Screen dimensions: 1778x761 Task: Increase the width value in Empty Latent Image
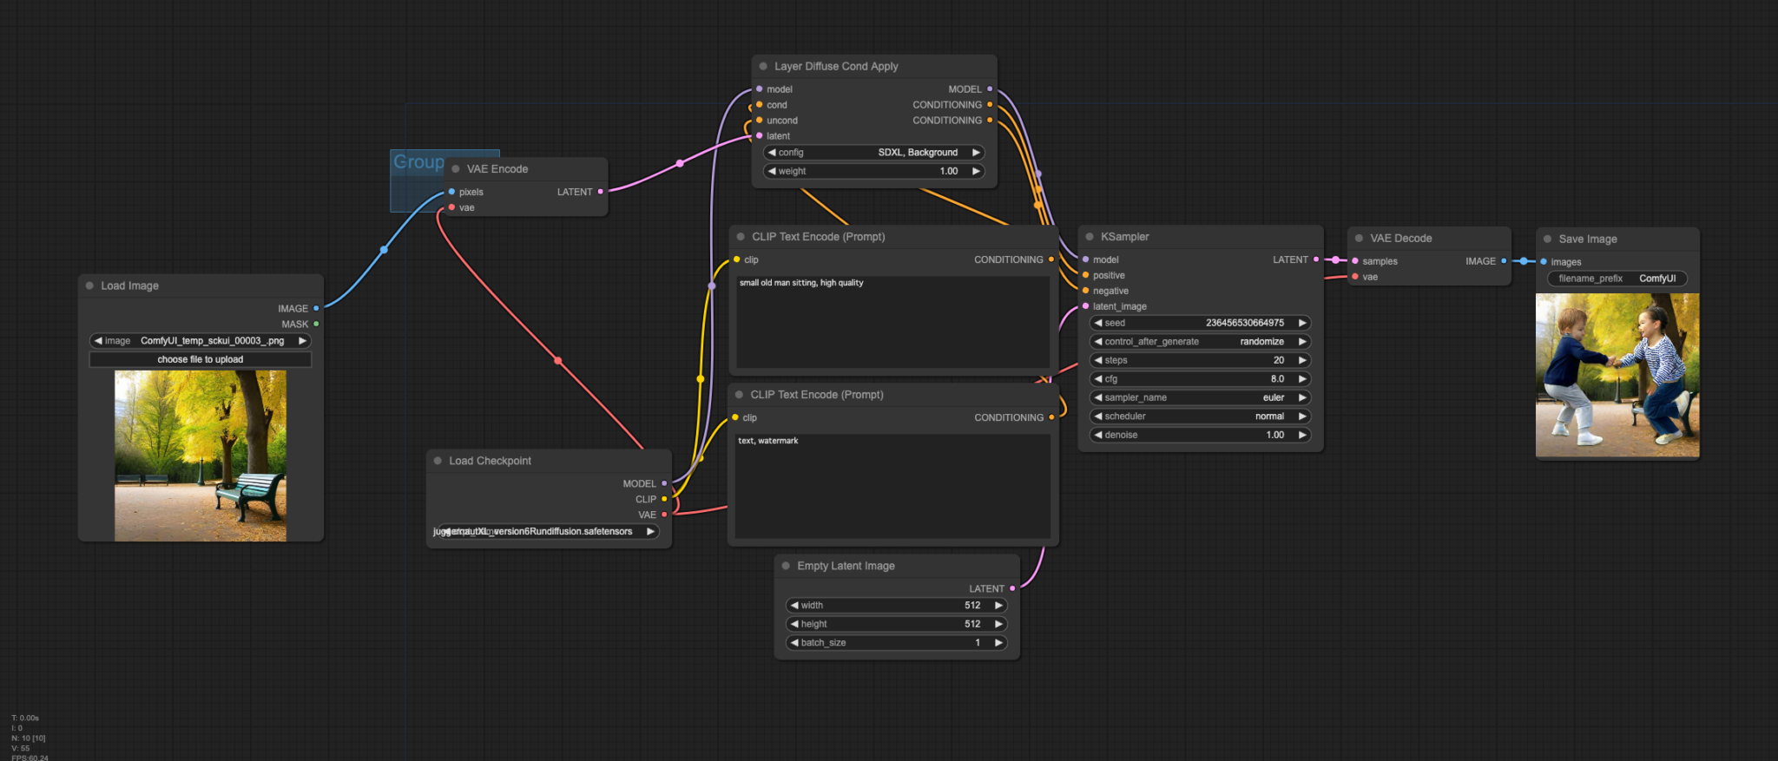click(x=998, y=606)
